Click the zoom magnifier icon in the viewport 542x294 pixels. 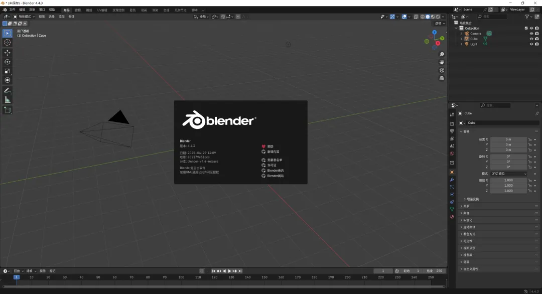442,54
